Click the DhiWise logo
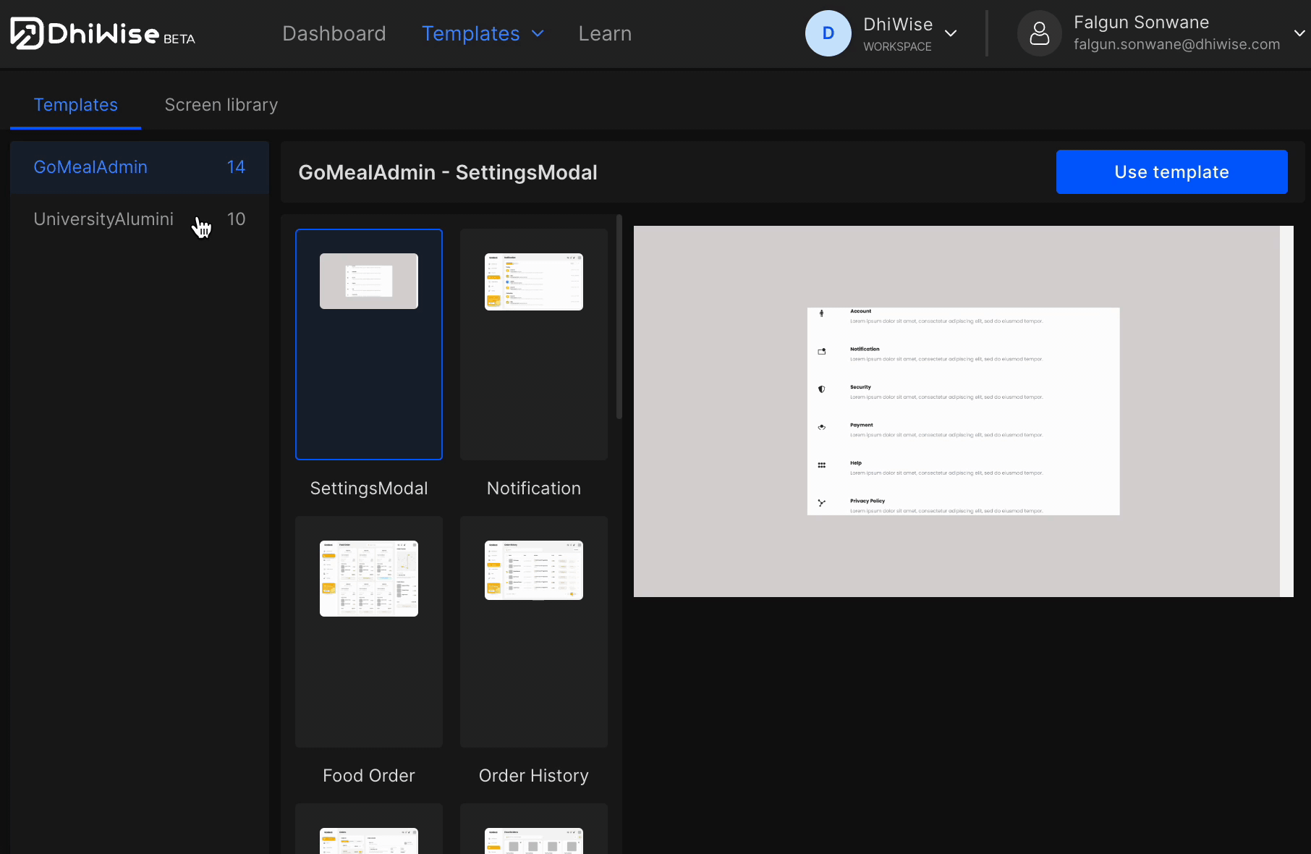Viewport: 1311px width, 854px height. (103, 33)
